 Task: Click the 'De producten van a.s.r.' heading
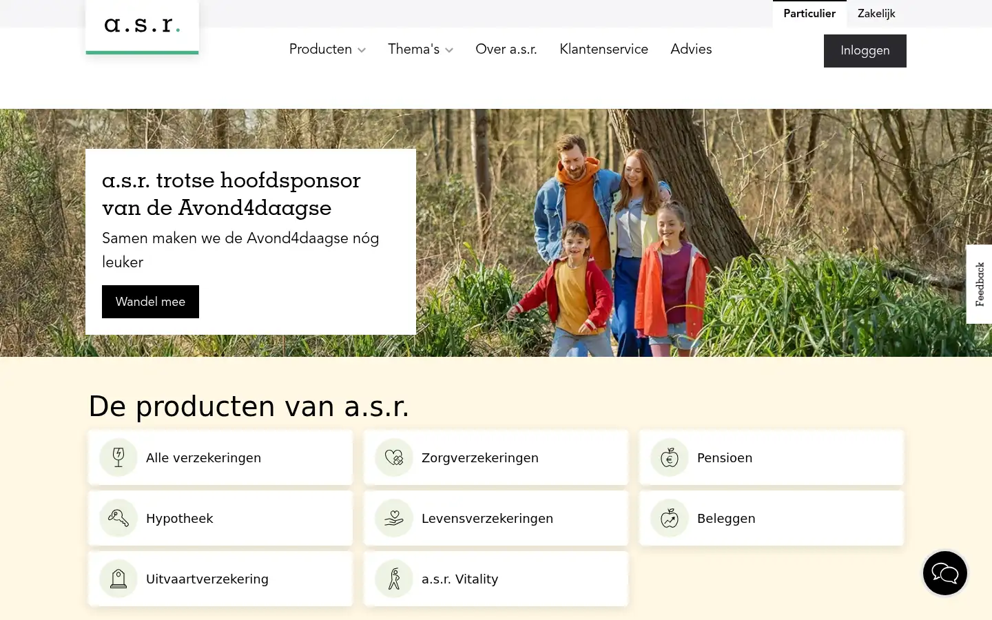pos(249,406)
